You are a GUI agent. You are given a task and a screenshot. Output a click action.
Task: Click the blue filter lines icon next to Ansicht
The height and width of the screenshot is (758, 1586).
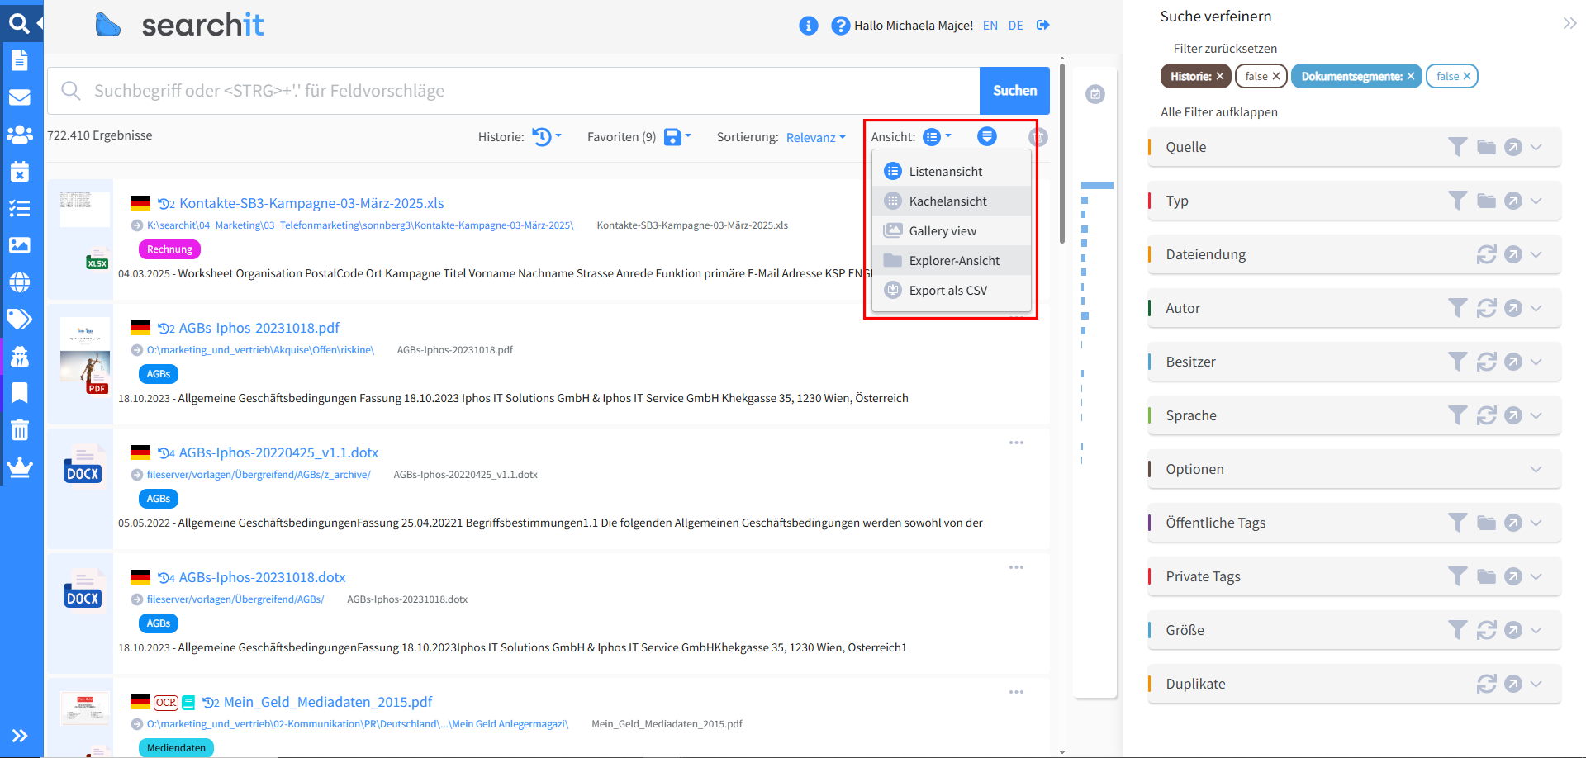click(987, 136)
